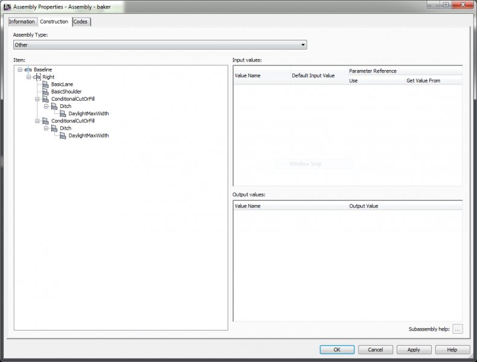Click the Cancel button
The width and height of the screenshot is (477, 362).
coord(376,349)
